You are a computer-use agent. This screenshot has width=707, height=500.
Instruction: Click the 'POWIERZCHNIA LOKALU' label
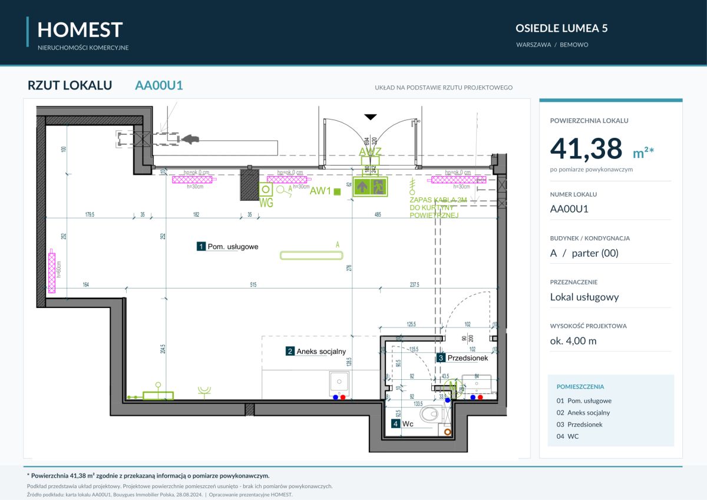tap(589, 121)
